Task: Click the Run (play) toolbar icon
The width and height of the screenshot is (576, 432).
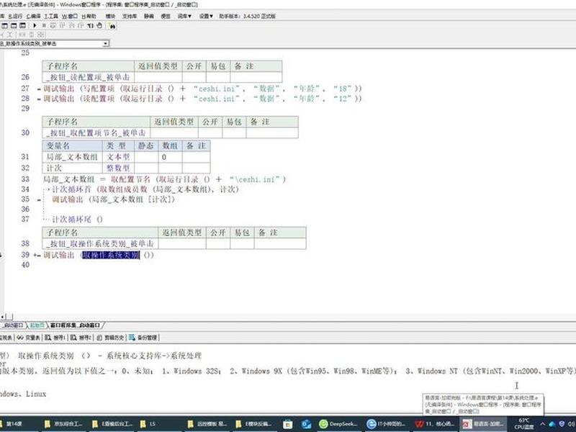Action: [35, 26]
